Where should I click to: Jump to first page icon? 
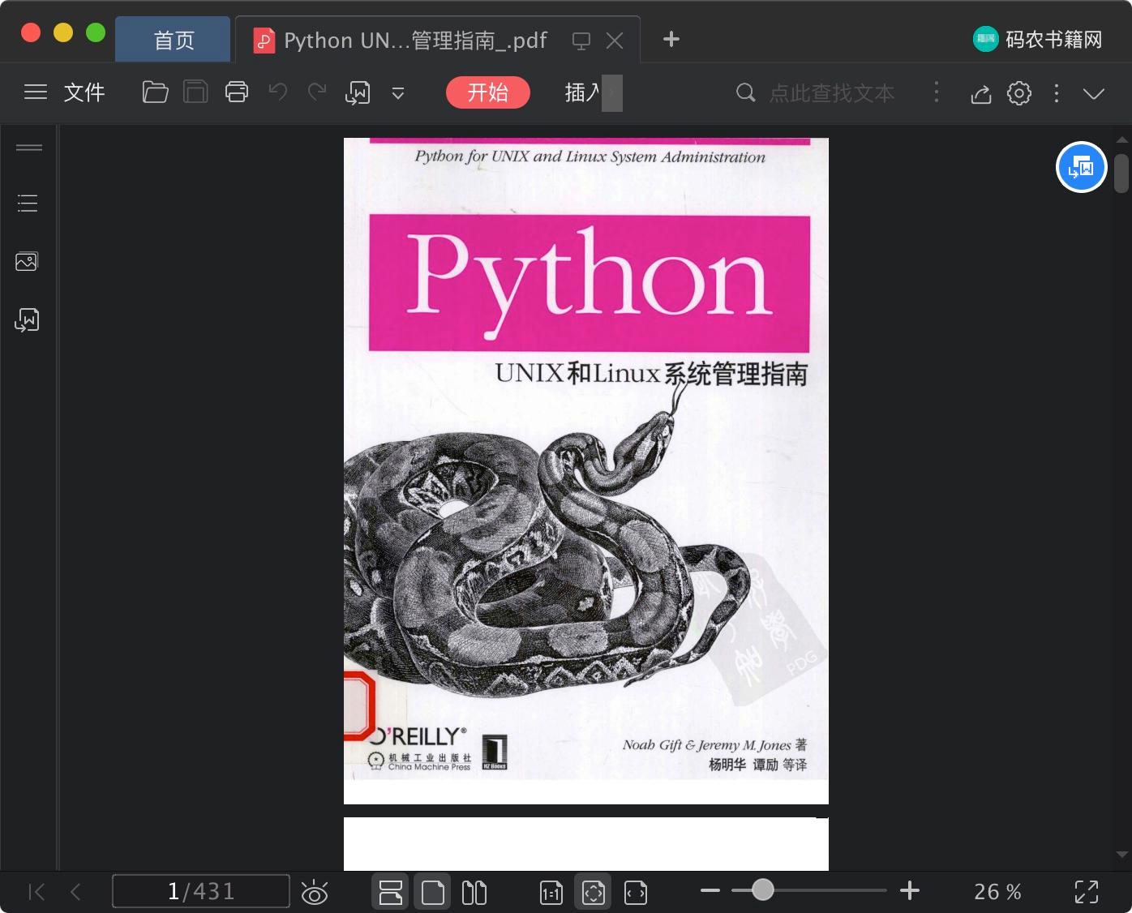(36, 892)
